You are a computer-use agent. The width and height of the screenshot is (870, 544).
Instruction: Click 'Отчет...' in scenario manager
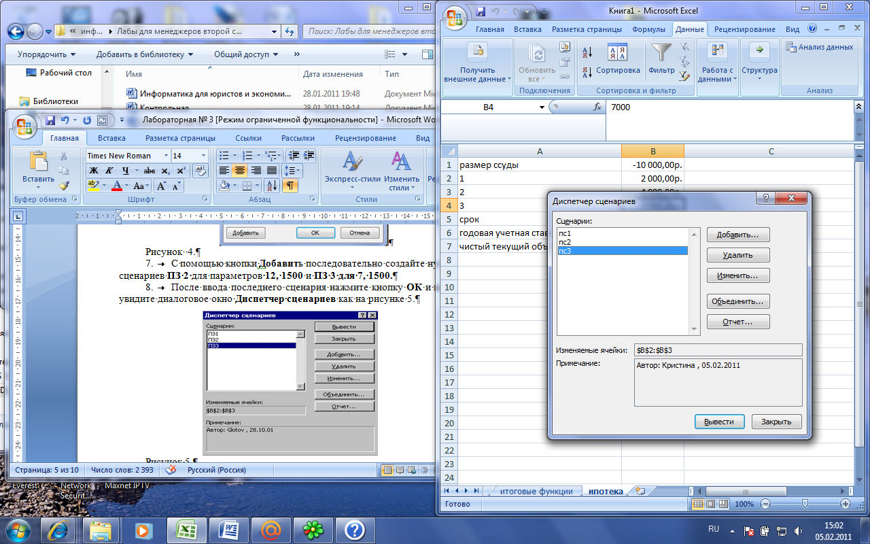[x=738, y=322]
